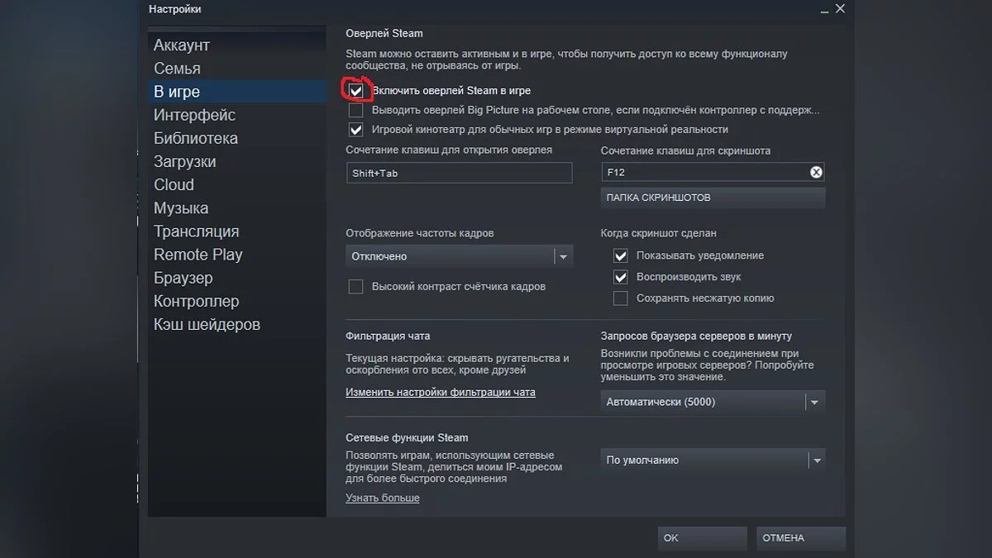Expand the 'Автоматически (5000)' server requests dropdown
The width and height of the screenshot is (992, 558).
click(x=712, y=402)
